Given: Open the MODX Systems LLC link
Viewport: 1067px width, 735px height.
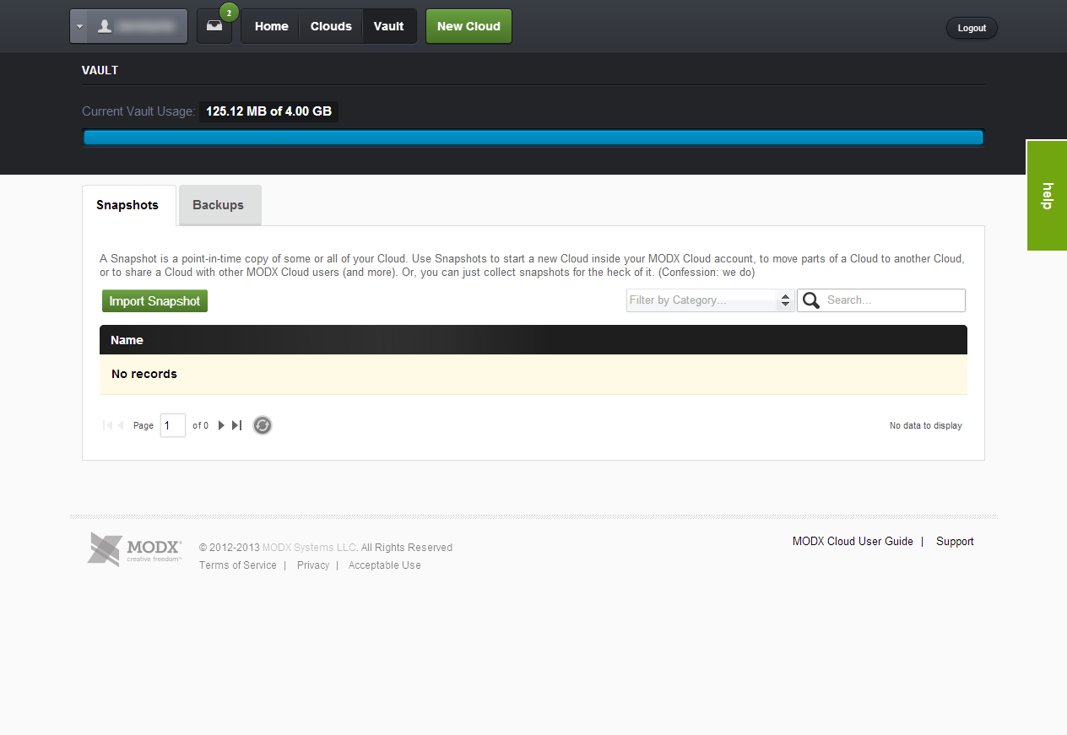Looking at the screenshot, I should pos(310,548).
